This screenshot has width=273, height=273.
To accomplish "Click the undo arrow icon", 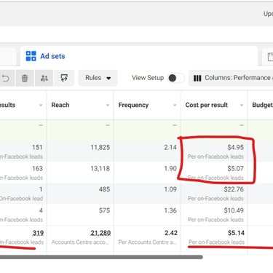I will click(x=6, y=78).
